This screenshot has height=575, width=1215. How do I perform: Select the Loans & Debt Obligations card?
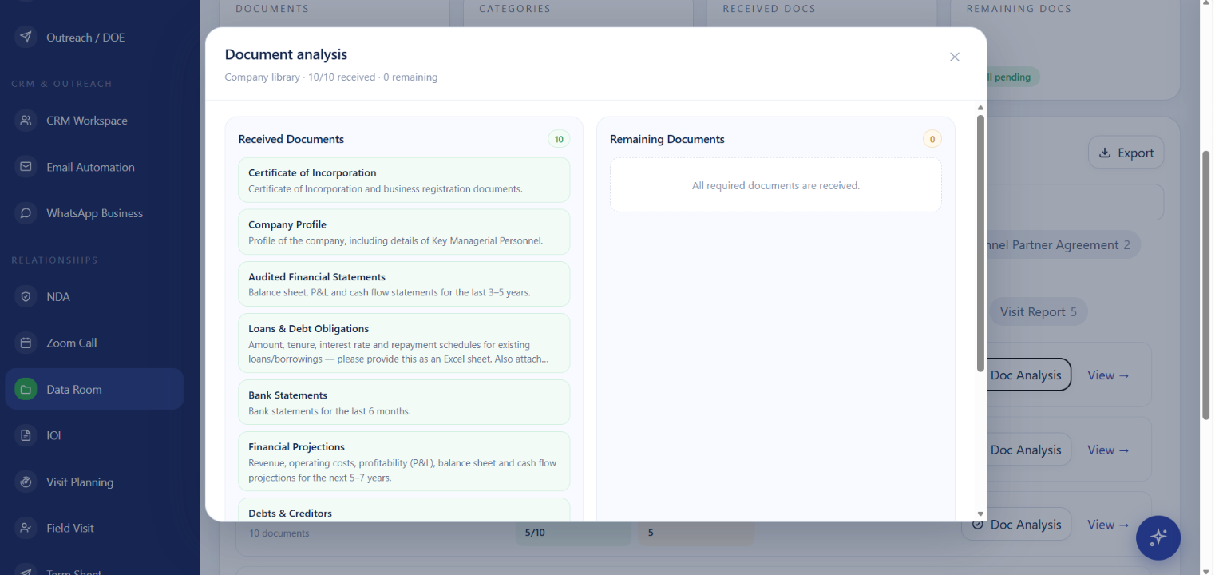404,343
